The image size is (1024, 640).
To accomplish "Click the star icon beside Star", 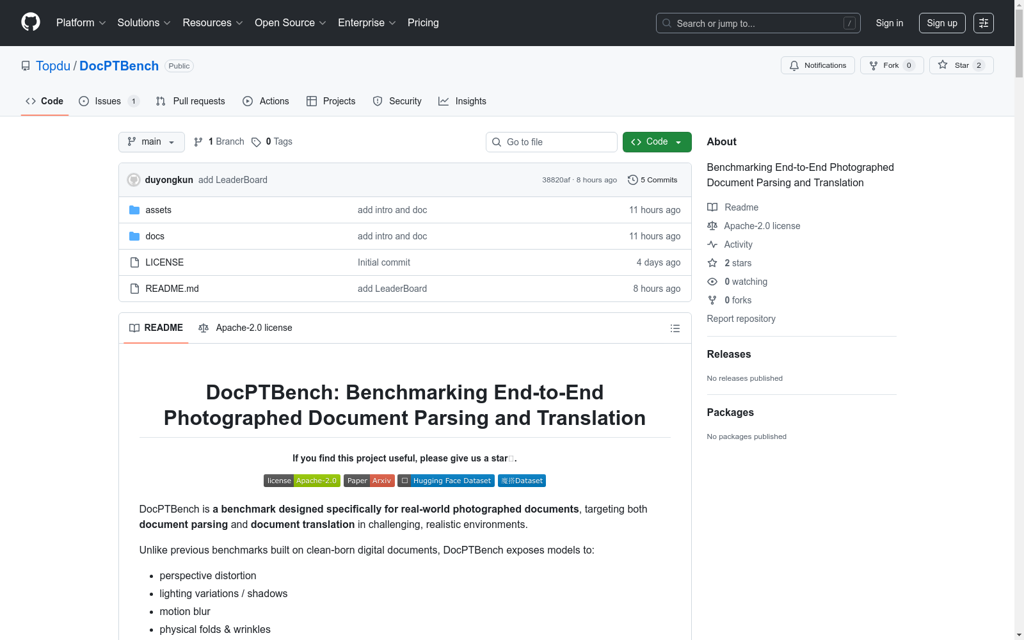I will coord(943,65).
